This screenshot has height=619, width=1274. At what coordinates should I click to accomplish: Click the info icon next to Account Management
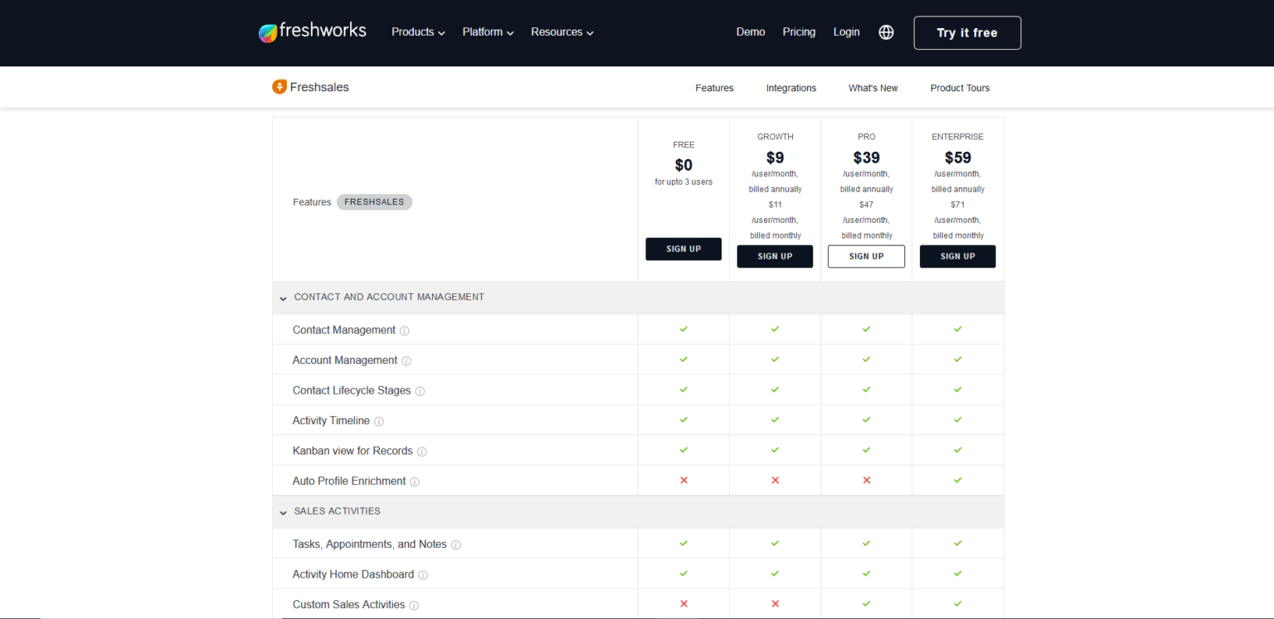pos(406,360)
